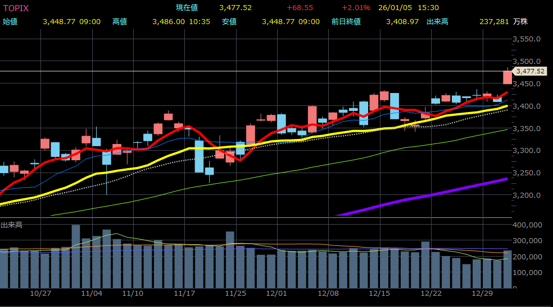Jump to the 12/01 date marker
Image resolution: width=553 pixels, height=307 pixels.
276,293
